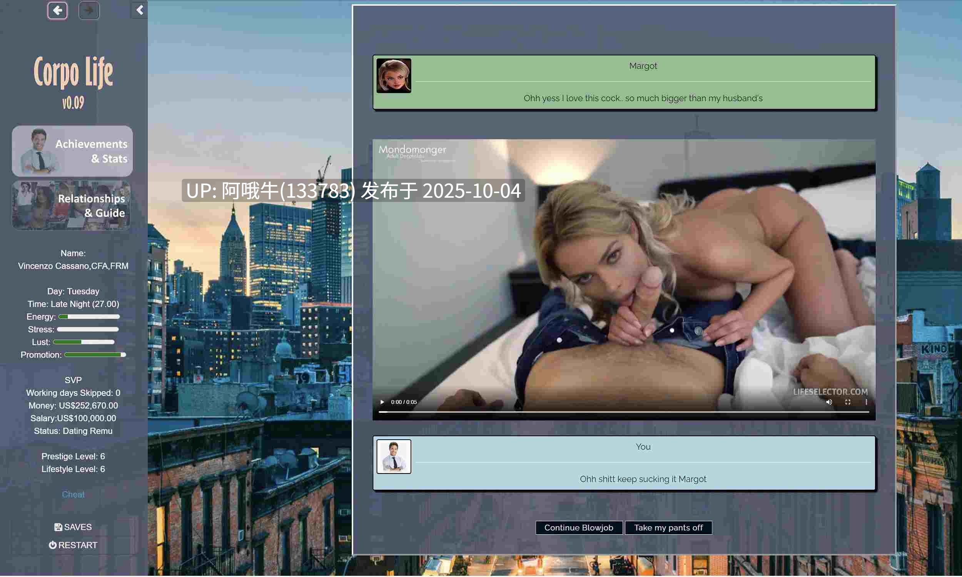Click RESTART in the sidebar
This screenshot has width=962, height=577.
coord(73,545)
